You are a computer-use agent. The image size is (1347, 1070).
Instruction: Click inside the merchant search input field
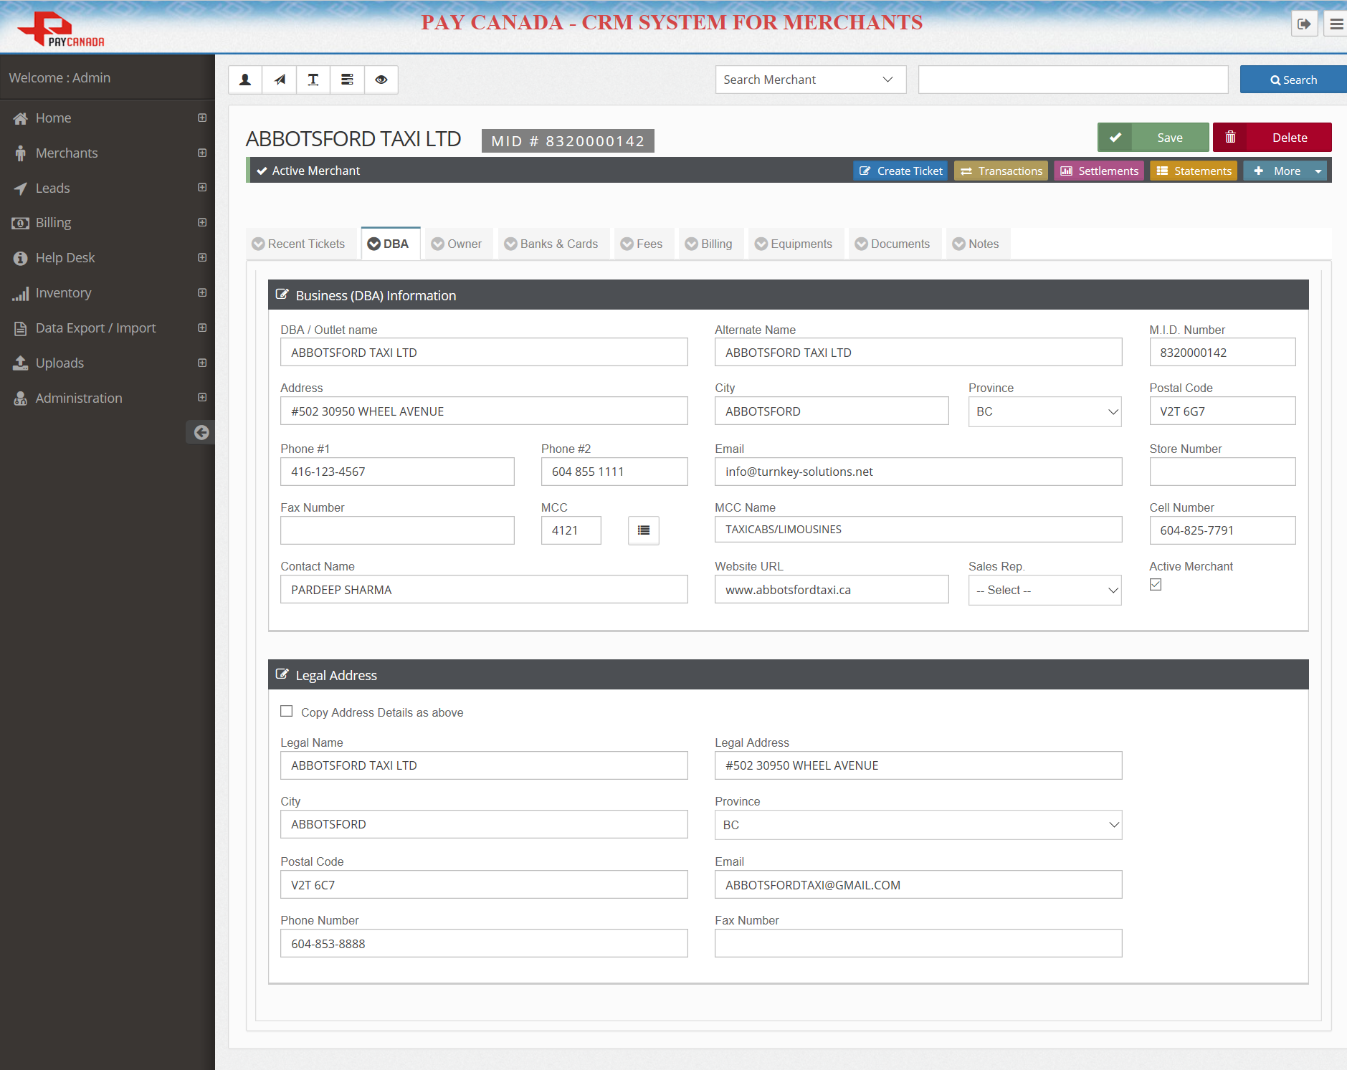(1072, 79)
